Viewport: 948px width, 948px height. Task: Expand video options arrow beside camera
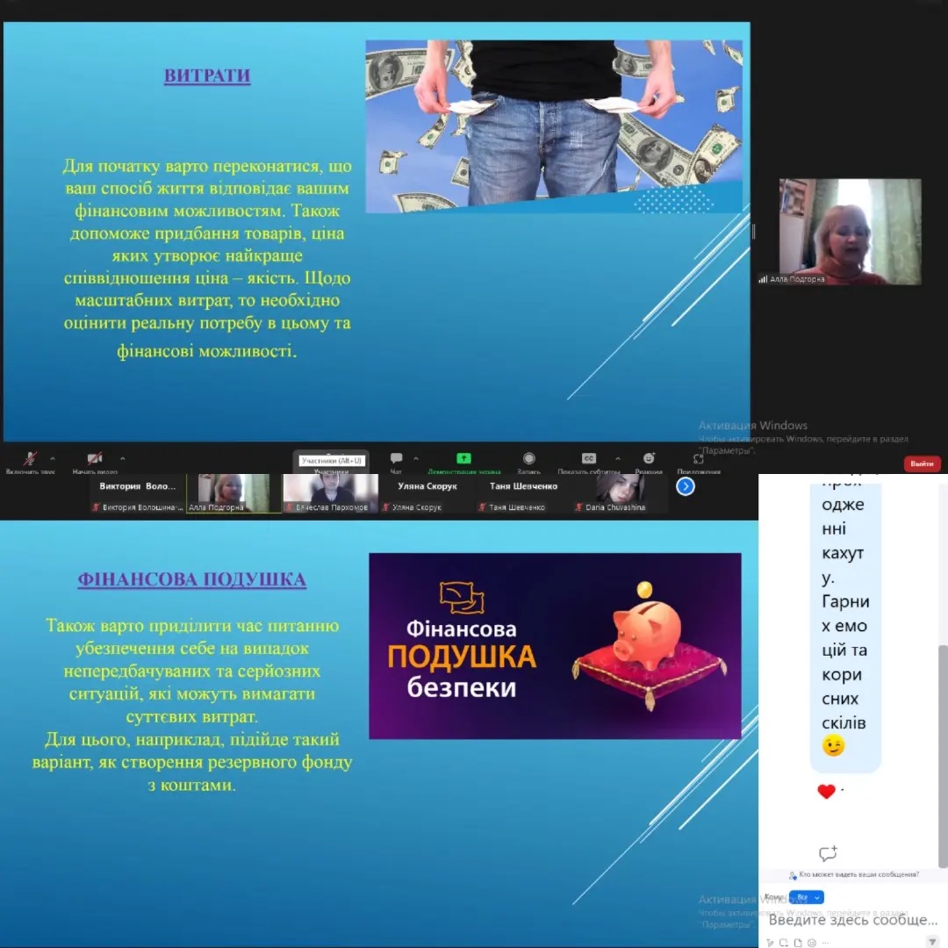point(122,458)
